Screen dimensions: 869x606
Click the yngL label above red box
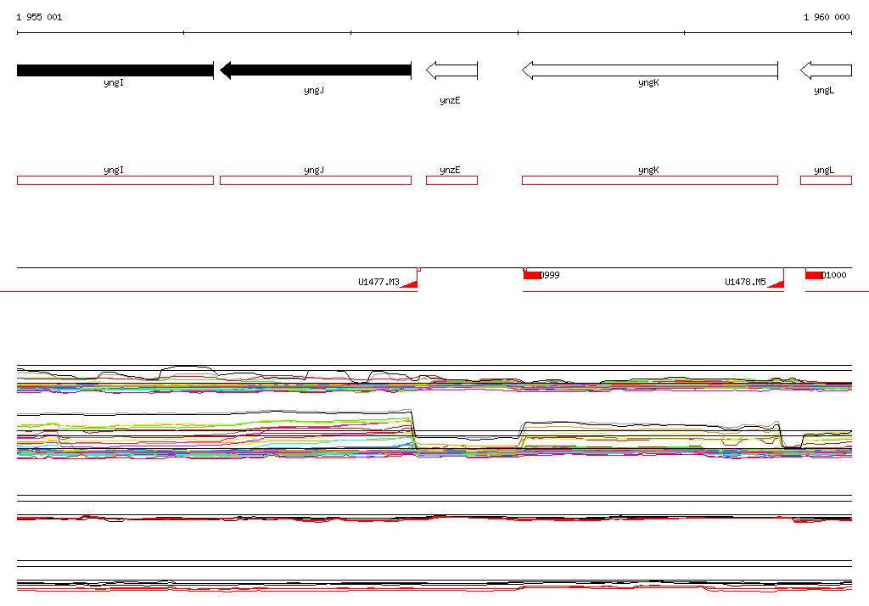point(824,171)
